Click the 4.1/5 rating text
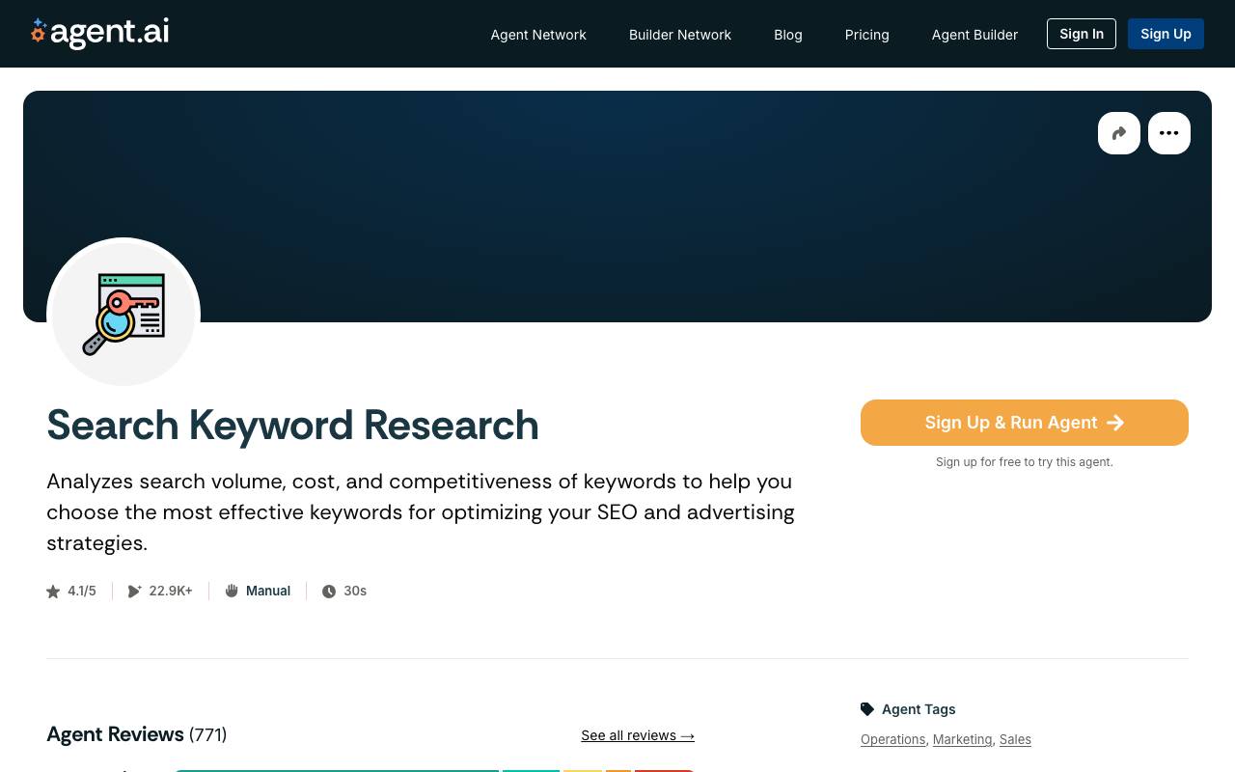This screenshot has height=772, width=1235. (x=82, y=591)
